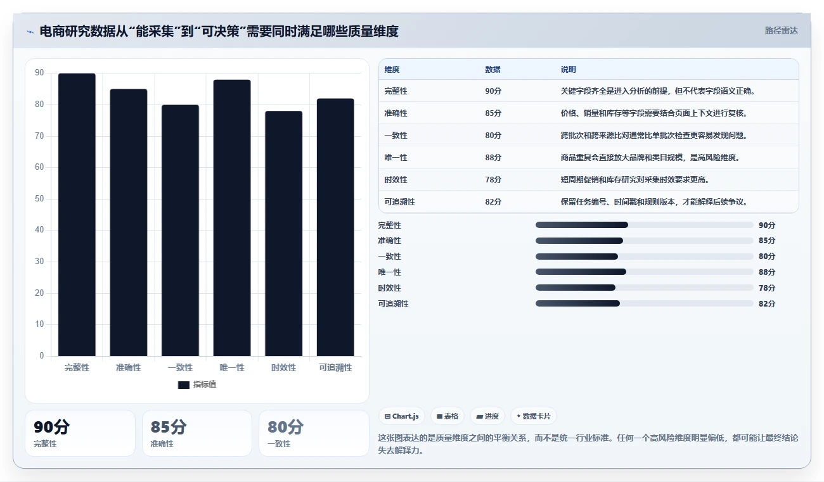This screenshot has height=482, width=824.
Task: Select the Chart.js tag chip
Action: [x=402, y=416]
